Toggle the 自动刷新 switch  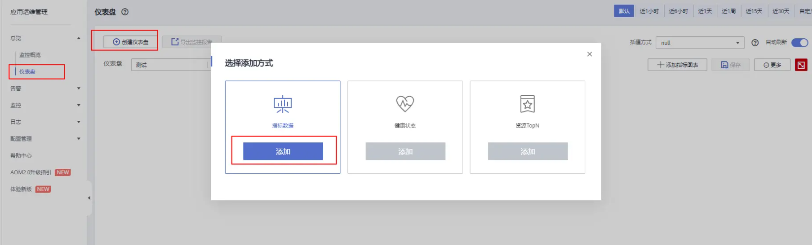point(800,43)
